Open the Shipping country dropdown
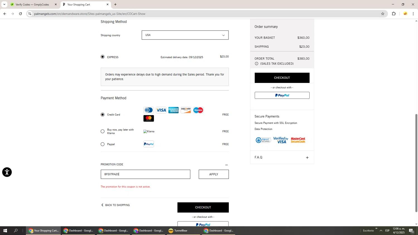The height and width of the screenshot is (235, 418). click(185, 35)
